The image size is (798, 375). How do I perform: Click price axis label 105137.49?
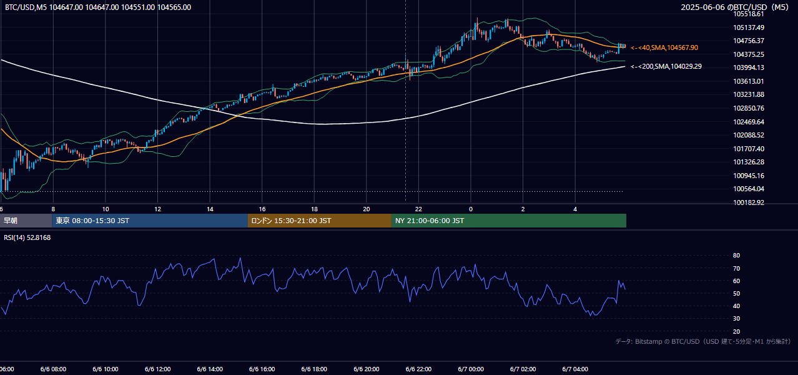coord(749,27)
